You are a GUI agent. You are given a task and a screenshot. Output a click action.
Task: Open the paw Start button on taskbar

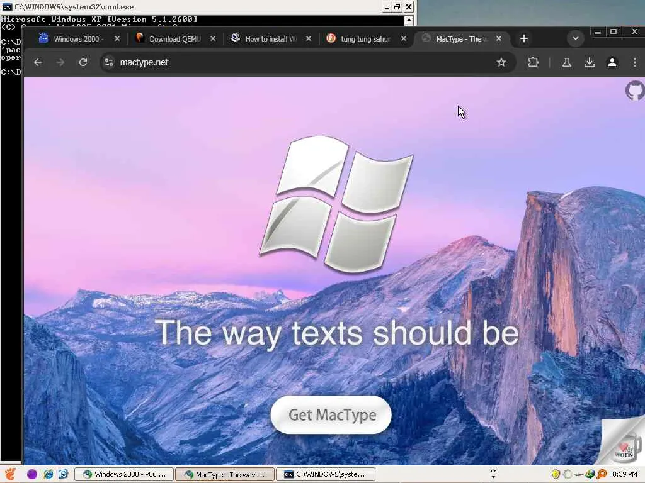pos(10,474)
